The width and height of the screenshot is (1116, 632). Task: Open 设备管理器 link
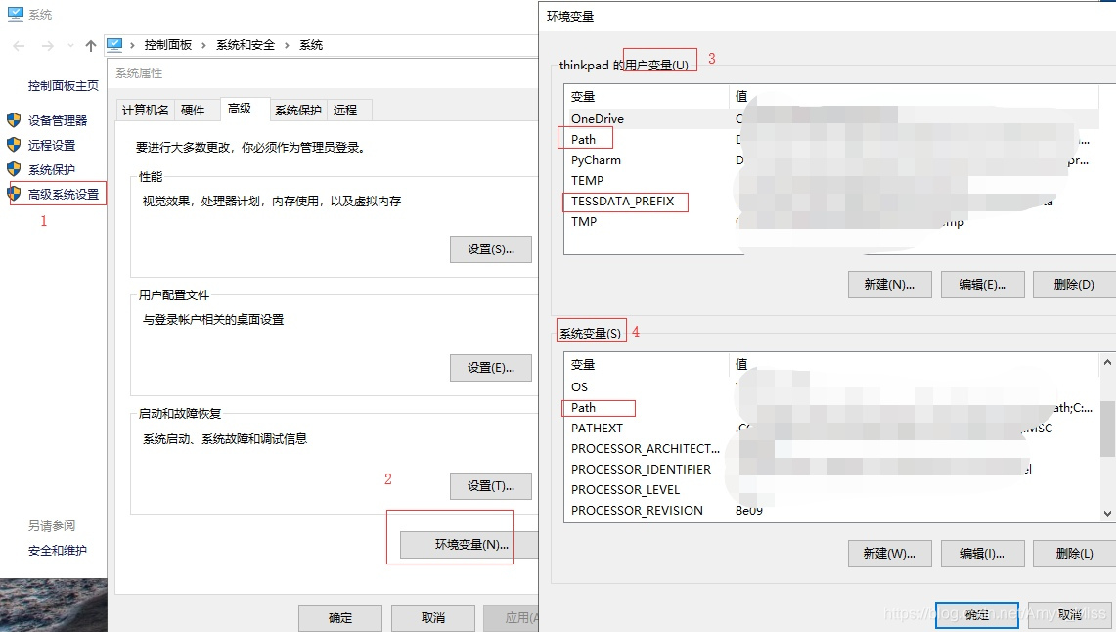pos(58,120)
